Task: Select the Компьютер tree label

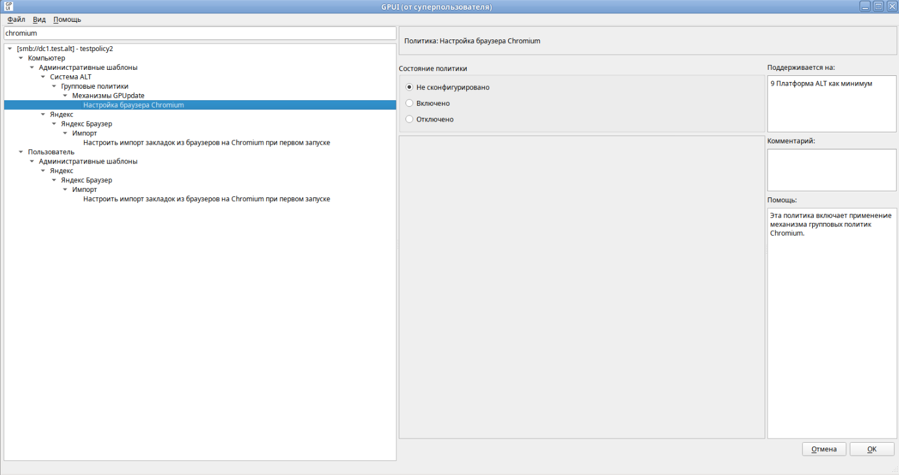Action: [46, 58]
